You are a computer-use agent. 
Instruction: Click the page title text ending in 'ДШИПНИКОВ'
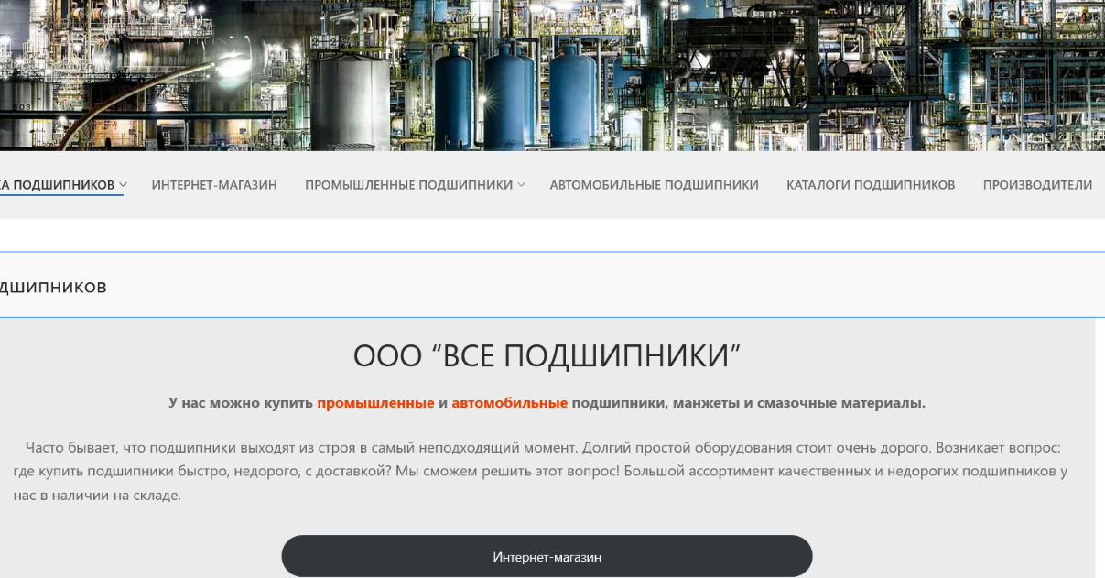[x=53, y=288]
